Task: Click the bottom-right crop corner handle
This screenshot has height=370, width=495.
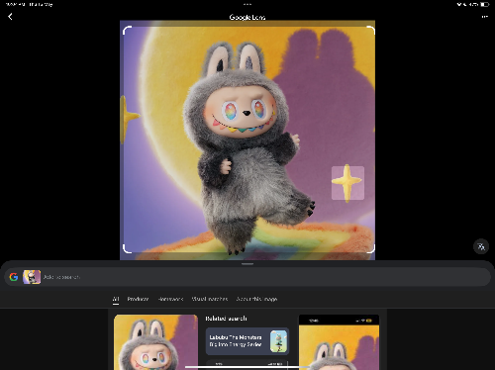Action: 370,248
